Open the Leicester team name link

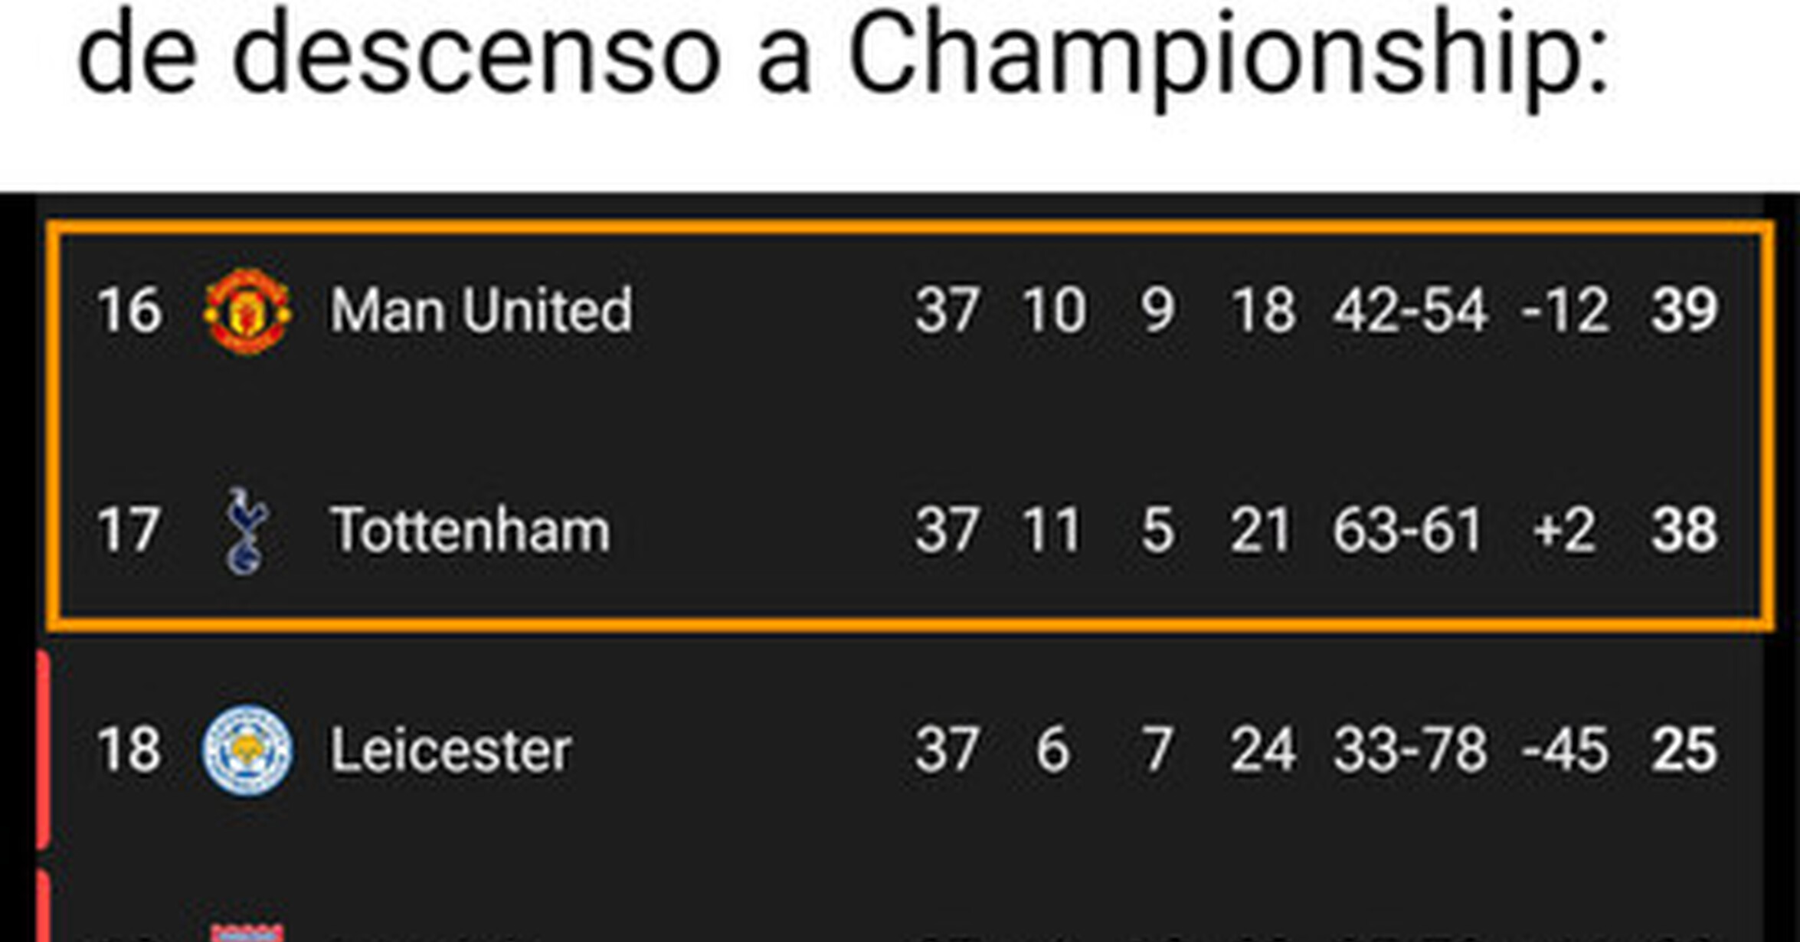[450, 750]
